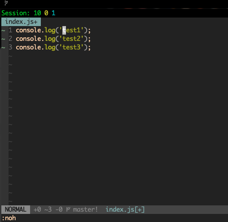
Task: Click console on line 1
Action: click(28, 30)
